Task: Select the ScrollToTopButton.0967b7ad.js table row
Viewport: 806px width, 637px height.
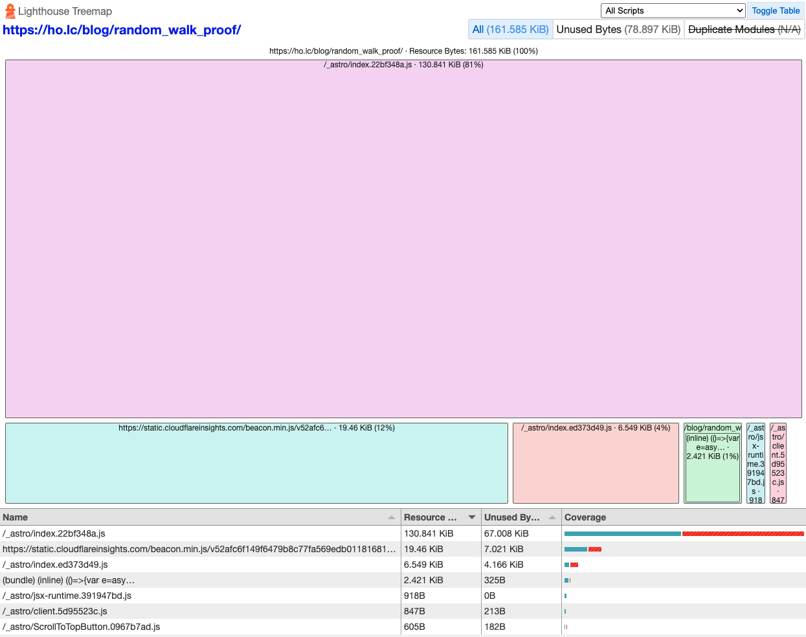Action: coord(194,626)
